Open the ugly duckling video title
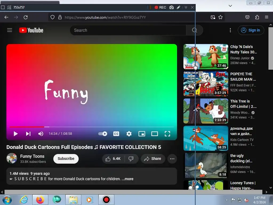 (x=241, y=158)
